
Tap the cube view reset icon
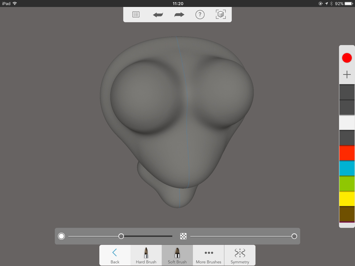[221, 14]
